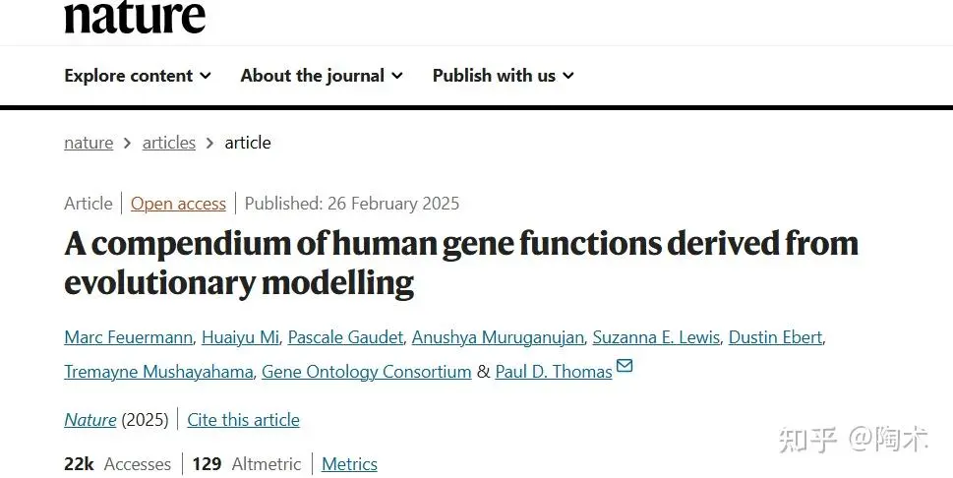Open the Nature journal link
The image size is (953, 478).
click(89, 420)
